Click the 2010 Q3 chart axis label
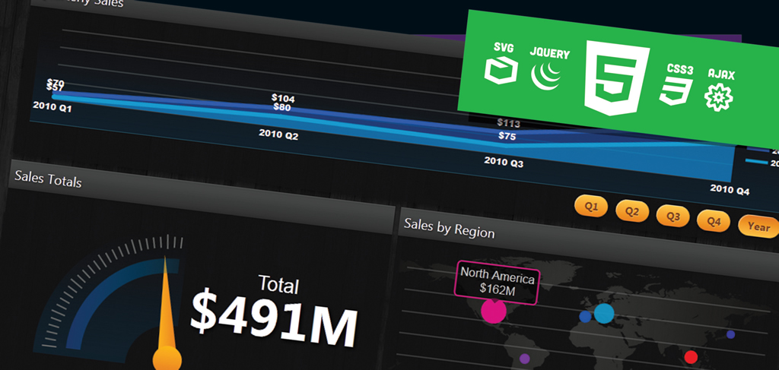 [504, 162]
